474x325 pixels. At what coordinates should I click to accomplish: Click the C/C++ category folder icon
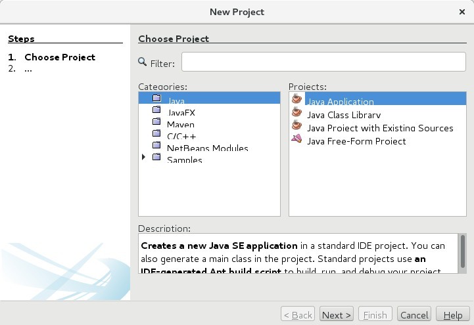156,134
